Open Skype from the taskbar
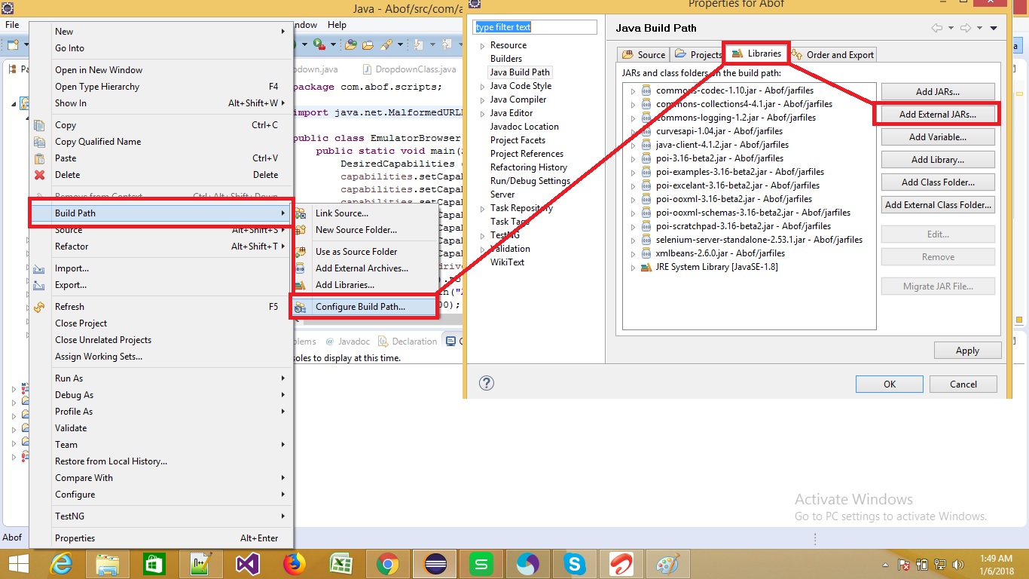This screenshot has width=1029, height=579. coord(575,563)
